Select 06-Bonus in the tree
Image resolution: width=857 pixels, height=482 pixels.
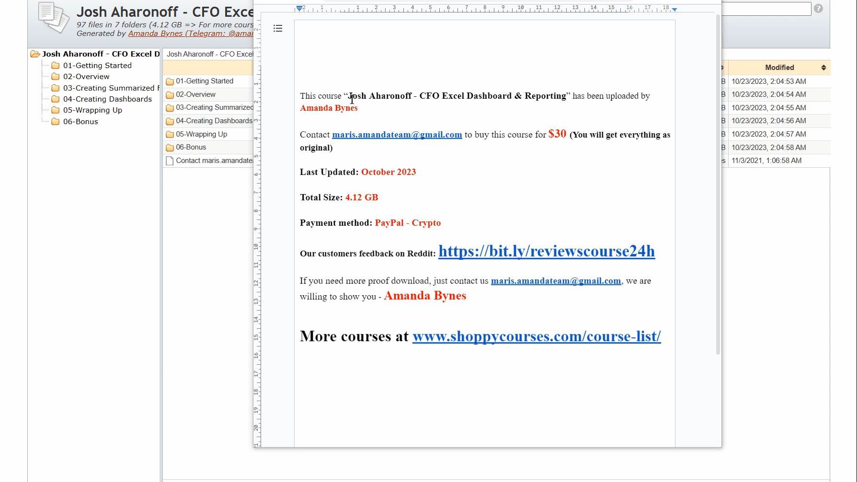(80, 121)
